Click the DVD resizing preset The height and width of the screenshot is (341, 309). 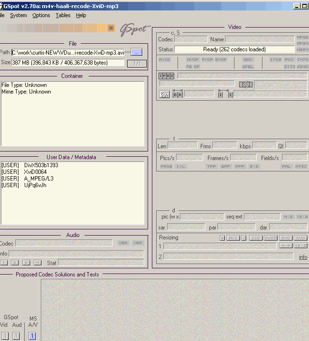pos(286,238)
